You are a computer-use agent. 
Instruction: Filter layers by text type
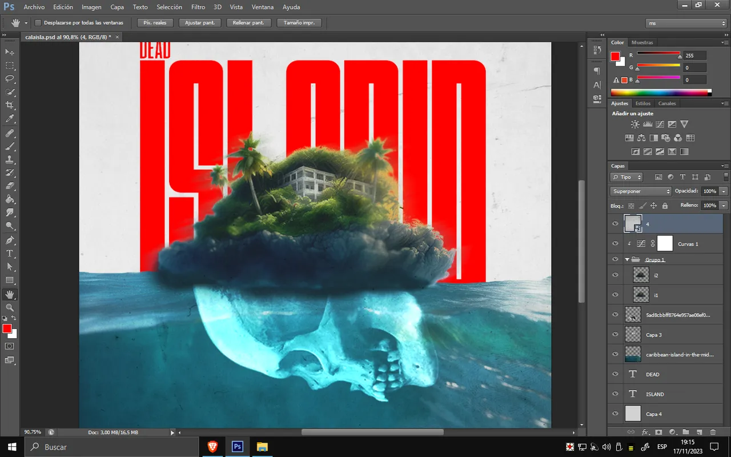click(x=682, y=177)
